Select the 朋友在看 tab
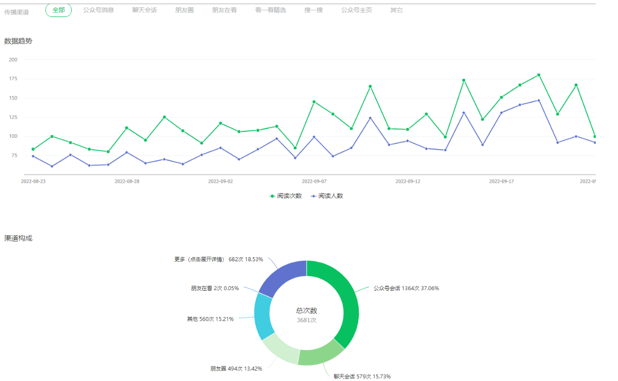 click(224, 10)
